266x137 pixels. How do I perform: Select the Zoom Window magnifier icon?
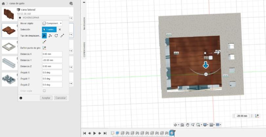tap(198, 125)
